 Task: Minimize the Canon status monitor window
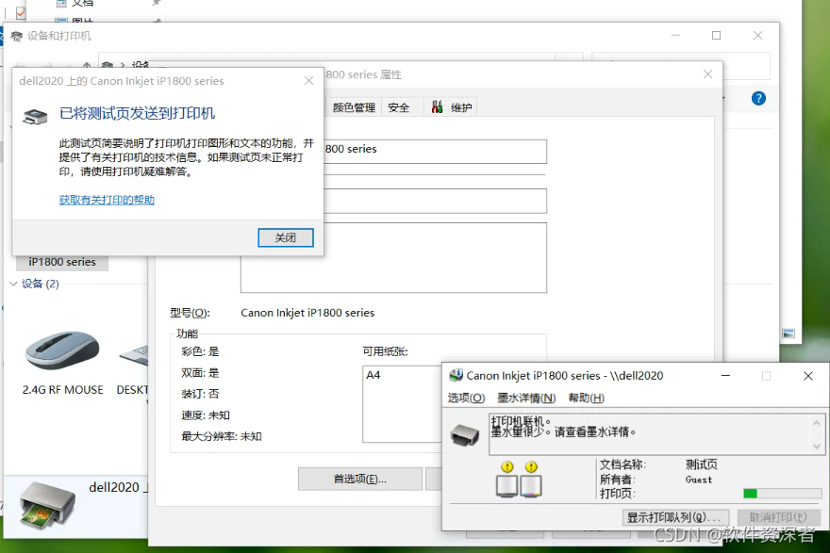(x=725, y=376)
